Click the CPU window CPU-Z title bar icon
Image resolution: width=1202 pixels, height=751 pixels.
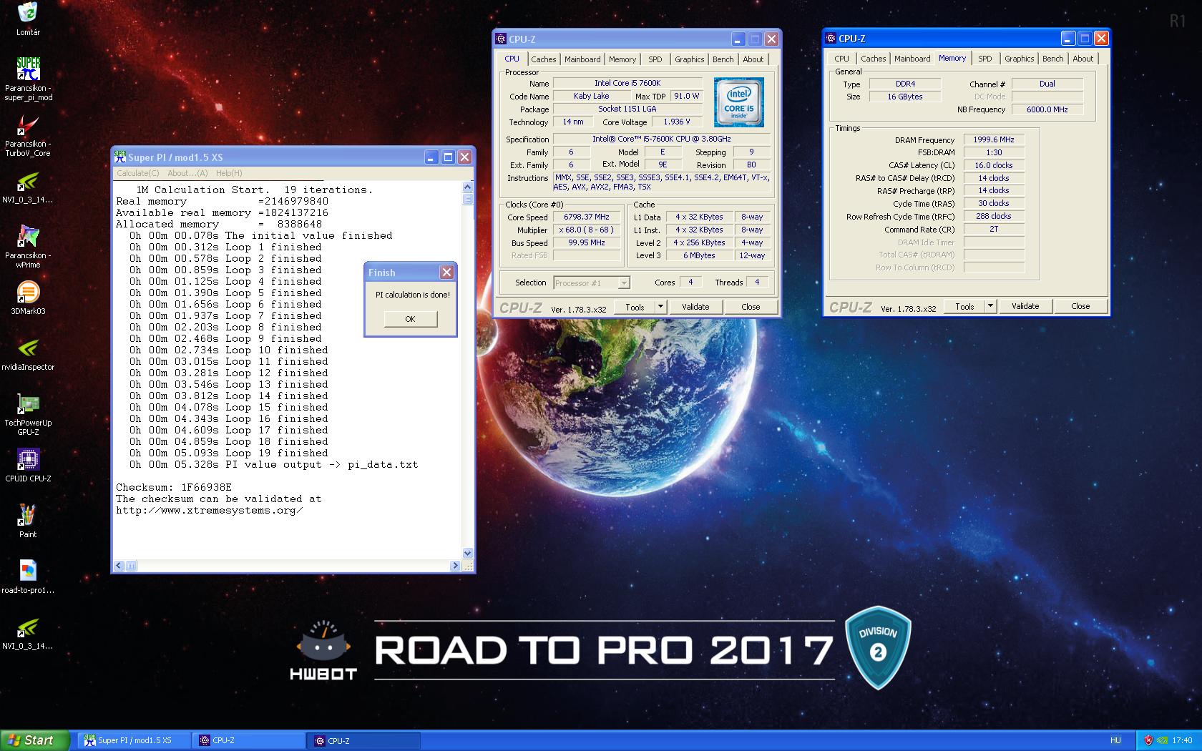click(502, 39)
